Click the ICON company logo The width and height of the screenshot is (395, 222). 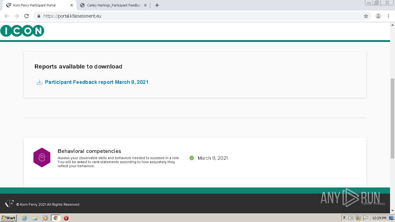tap(22, 31)
